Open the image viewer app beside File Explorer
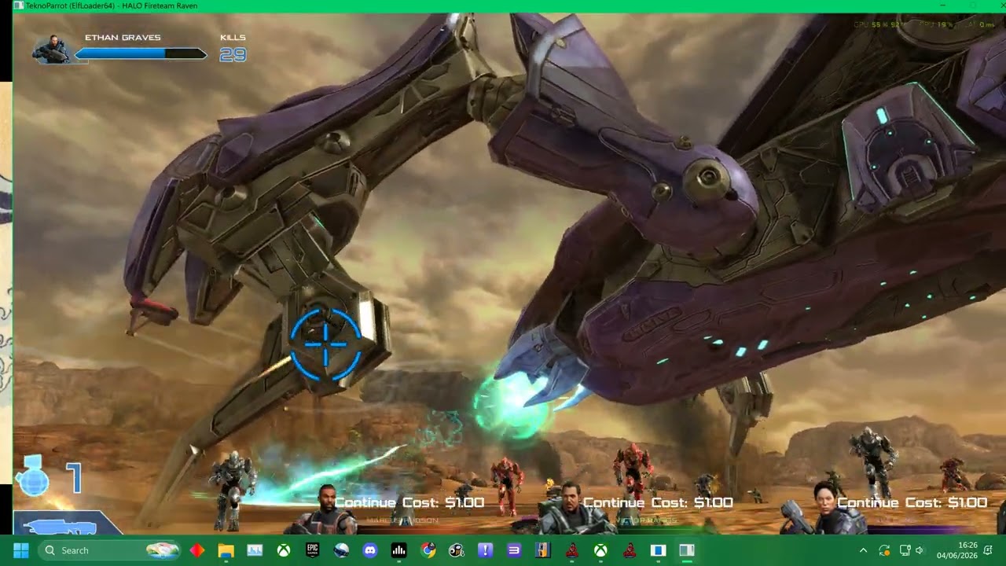Viewport: 1006px width, 566px height. [x=255, y=550]
